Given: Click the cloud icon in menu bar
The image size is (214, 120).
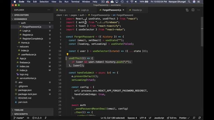Looking at the screenshot, I should point(112,2).
